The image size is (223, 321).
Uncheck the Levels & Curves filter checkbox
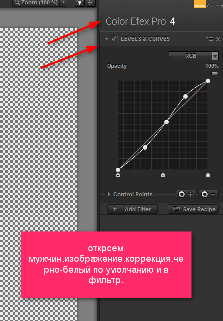[x=114, y=39]
